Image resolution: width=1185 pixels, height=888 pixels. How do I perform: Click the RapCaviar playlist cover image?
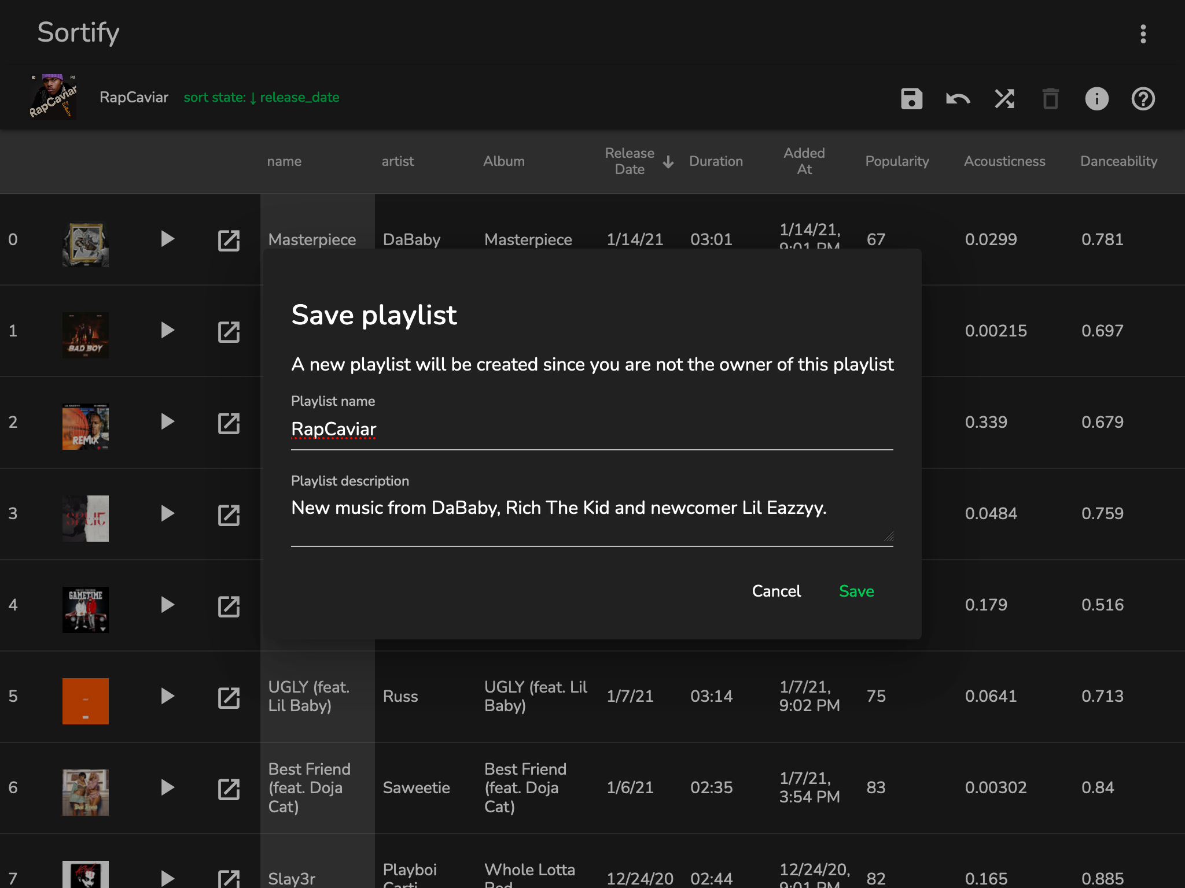click(53, 97)
